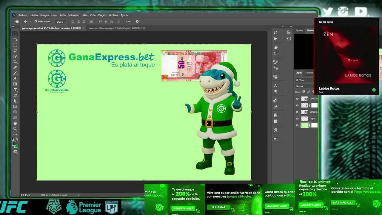382x215 pixels.
Task: Select the Quick Selection tool
Action: pos(15,56)
